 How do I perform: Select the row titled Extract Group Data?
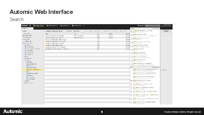[87, 38]
